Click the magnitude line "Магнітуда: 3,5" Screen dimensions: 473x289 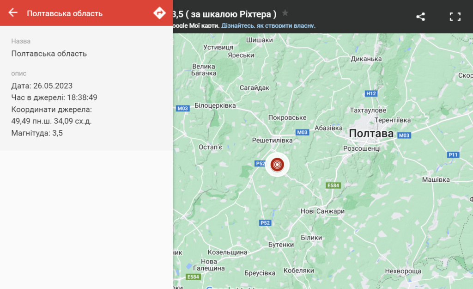pos(37,134)
